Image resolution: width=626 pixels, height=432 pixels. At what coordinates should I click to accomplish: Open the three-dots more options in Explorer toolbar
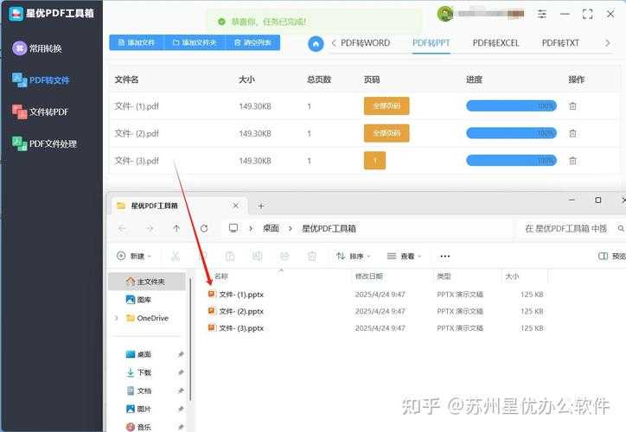445,257
